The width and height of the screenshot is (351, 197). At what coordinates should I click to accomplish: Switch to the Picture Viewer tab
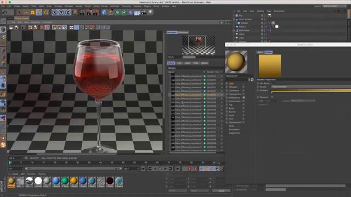pyautogui.click(x=21, y=19)
